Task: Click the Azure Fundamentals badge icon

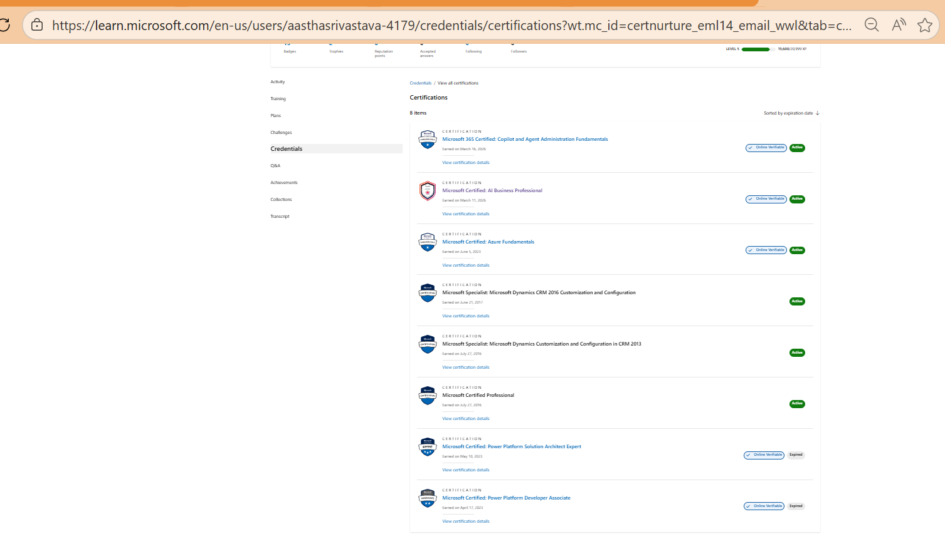Action: tap(428, 242)
